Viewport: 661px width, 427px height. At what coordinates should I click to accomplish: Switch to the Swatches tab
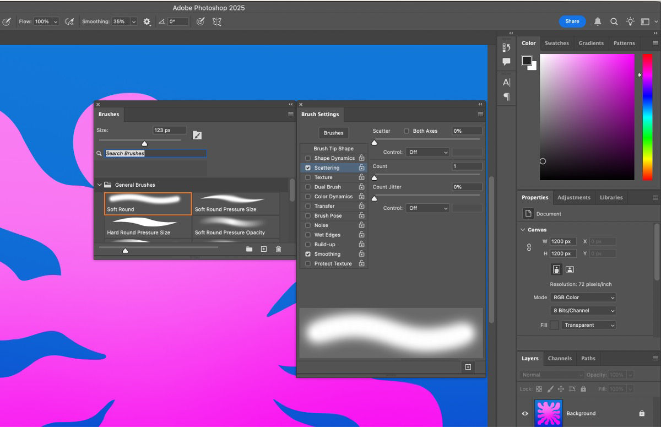point(557,43)
